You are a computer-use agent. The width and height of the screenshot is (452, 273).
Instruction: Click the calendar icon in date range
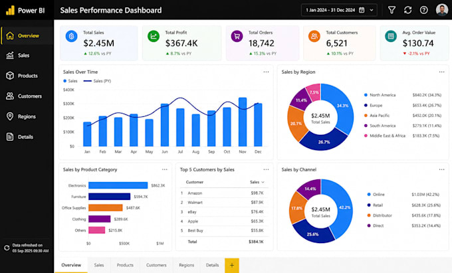(362, 10)
